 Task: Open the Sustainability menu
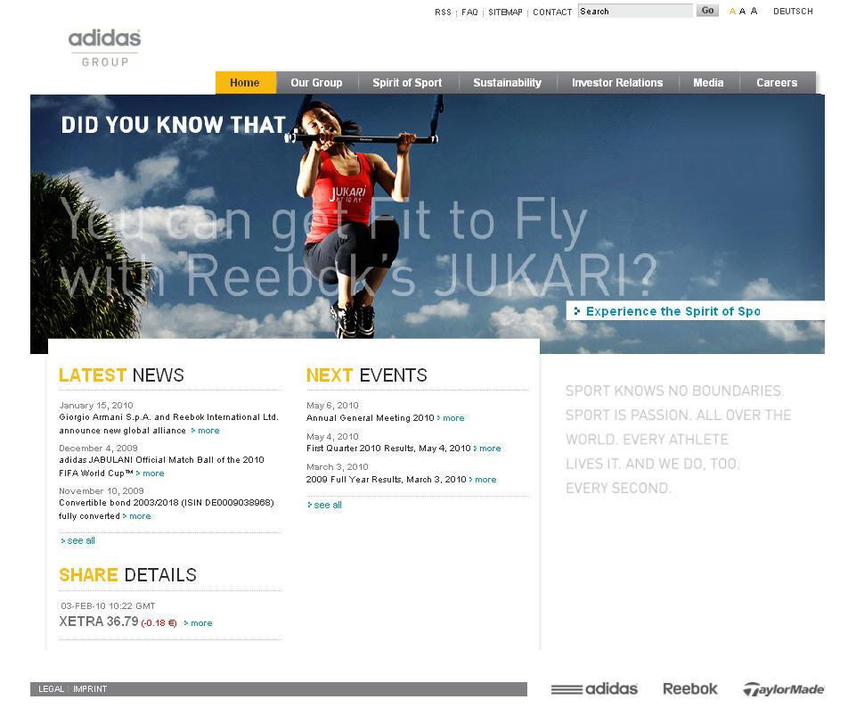click(x=507, y=83)
